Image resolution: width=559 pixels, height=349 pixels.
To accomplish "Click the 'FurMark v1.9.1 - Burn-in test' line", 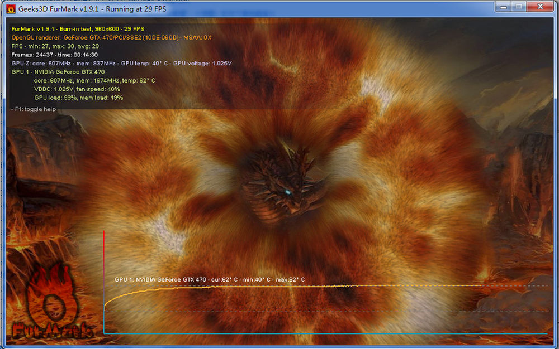I will click(x=78, y=29).
